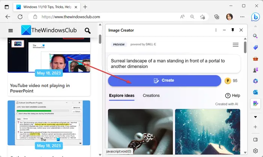Open the PowerPoint article thumbnail image
The image size is (263, 157).
pos(49,55)
